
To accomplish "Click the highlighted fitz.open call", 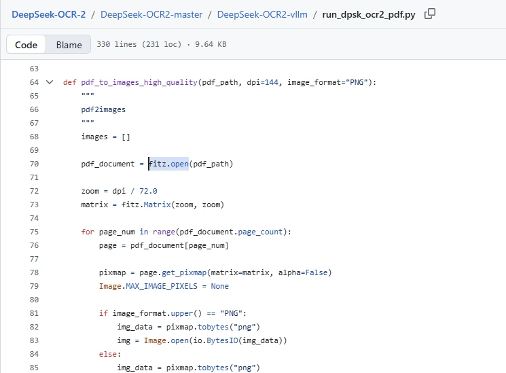I will pyautogui.click(x=168, y=164).
